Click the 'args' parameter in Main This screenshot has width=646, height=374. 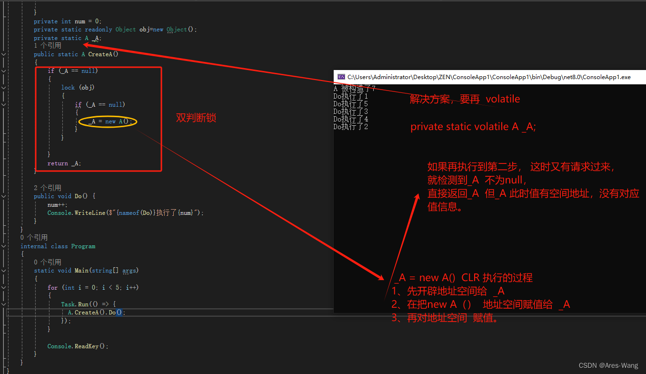(x=129, y=271)
